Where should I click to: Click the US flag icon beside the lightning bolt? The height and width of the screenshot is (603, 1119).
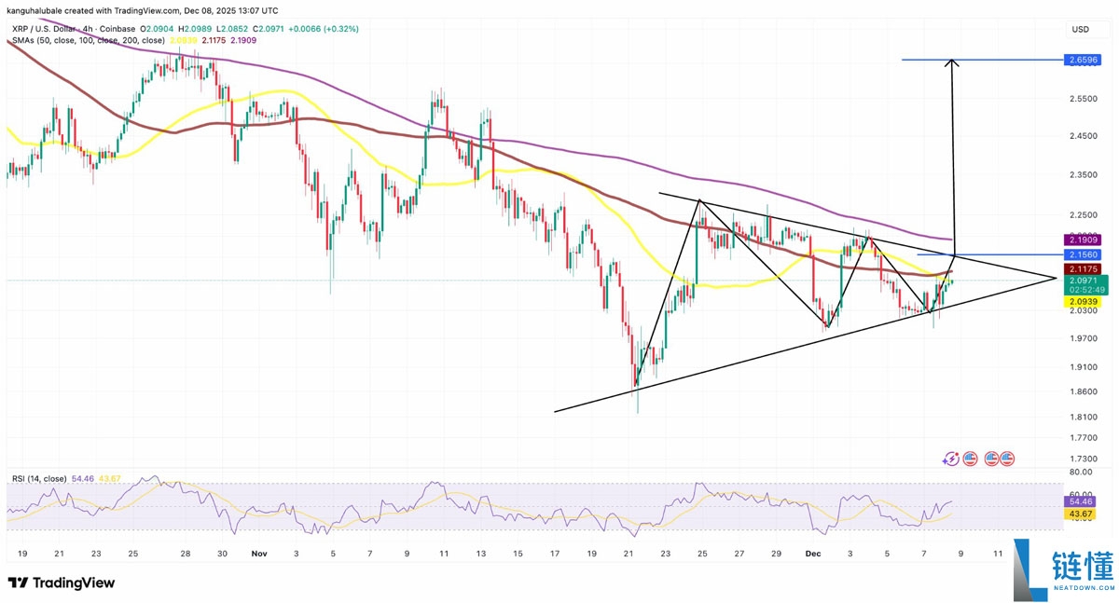click(969, 459)
